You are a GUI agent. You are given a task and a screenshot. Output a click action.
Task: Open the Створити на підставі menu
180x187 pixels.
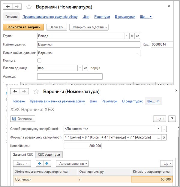pyautogui.click(x=88, y=27)
